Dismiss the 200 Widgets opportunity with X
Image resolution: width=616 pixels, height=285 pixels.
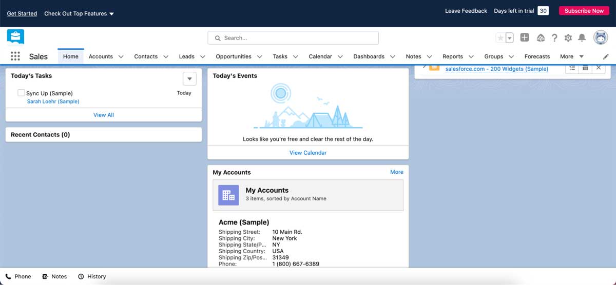point(599,68)
